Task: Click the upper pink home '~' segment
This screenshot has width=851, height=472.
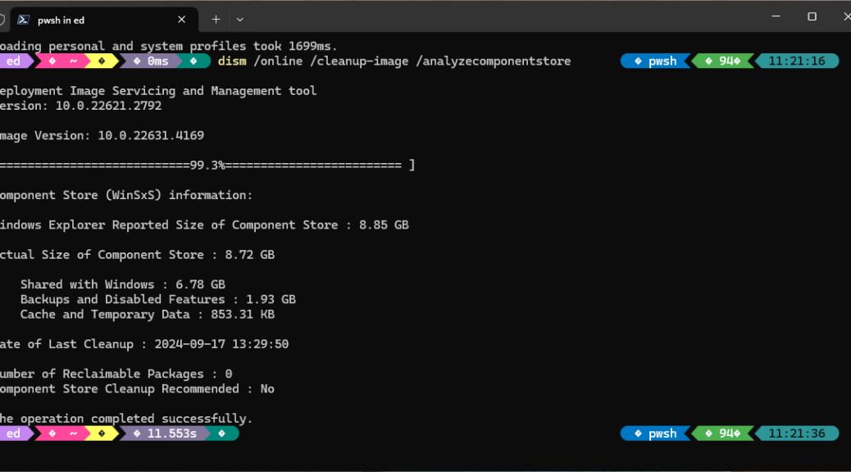Action: (x=63, y=61)
